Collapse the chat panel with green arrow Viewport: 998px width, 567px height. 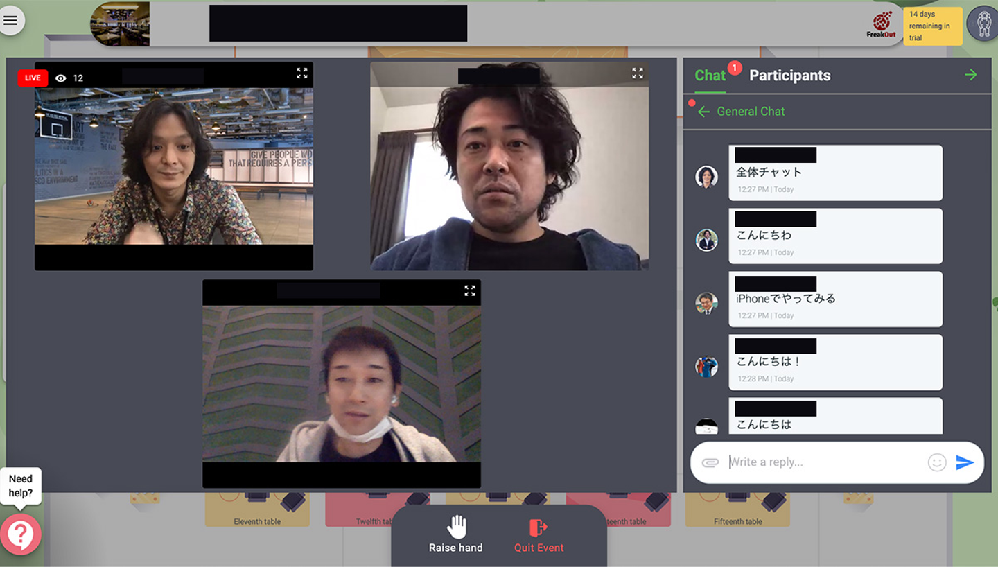[970, 75]
